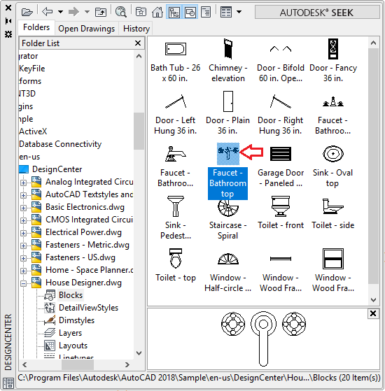Expand Fasteners - US.dwg node
385x391 pixels.
point(24,258)
